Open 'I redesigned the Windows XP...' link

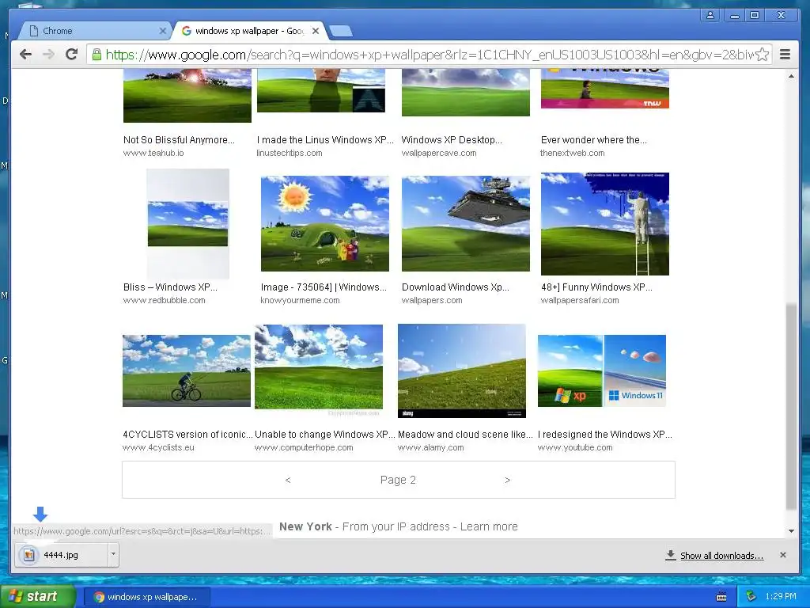[604, 435]
